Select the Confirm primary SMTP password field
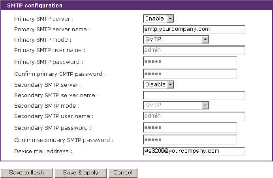 (x=190, y=74)
